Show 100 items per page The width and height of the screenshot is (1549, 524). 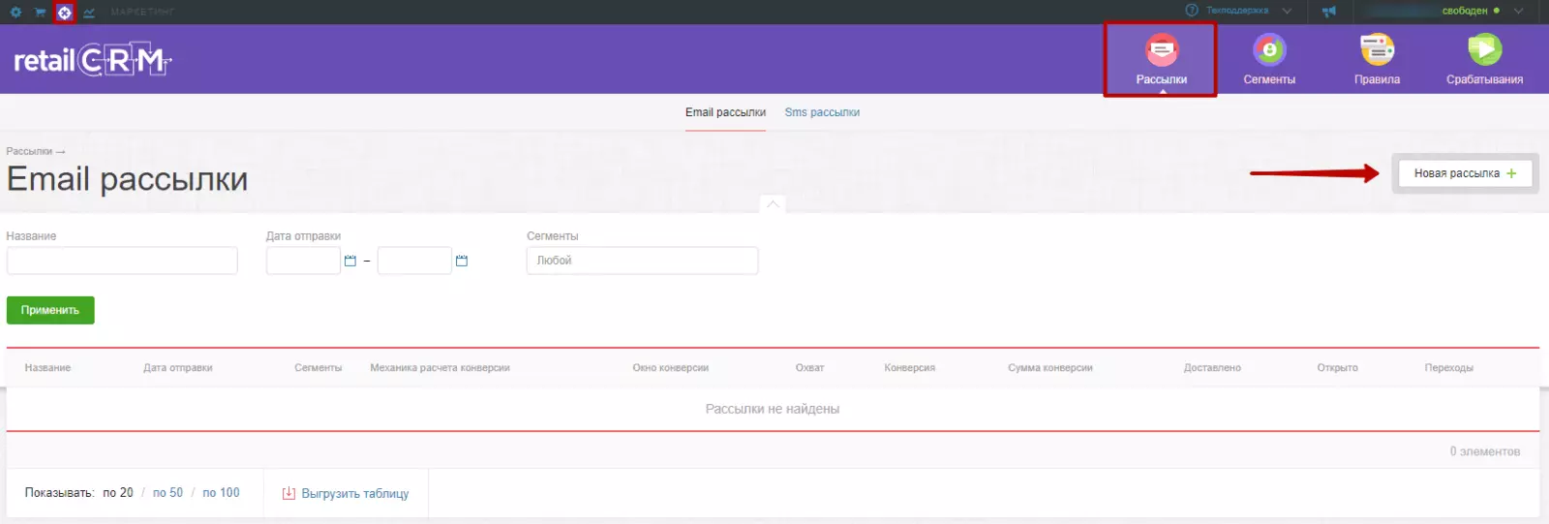pyautogui.click(x=221, y=493)
